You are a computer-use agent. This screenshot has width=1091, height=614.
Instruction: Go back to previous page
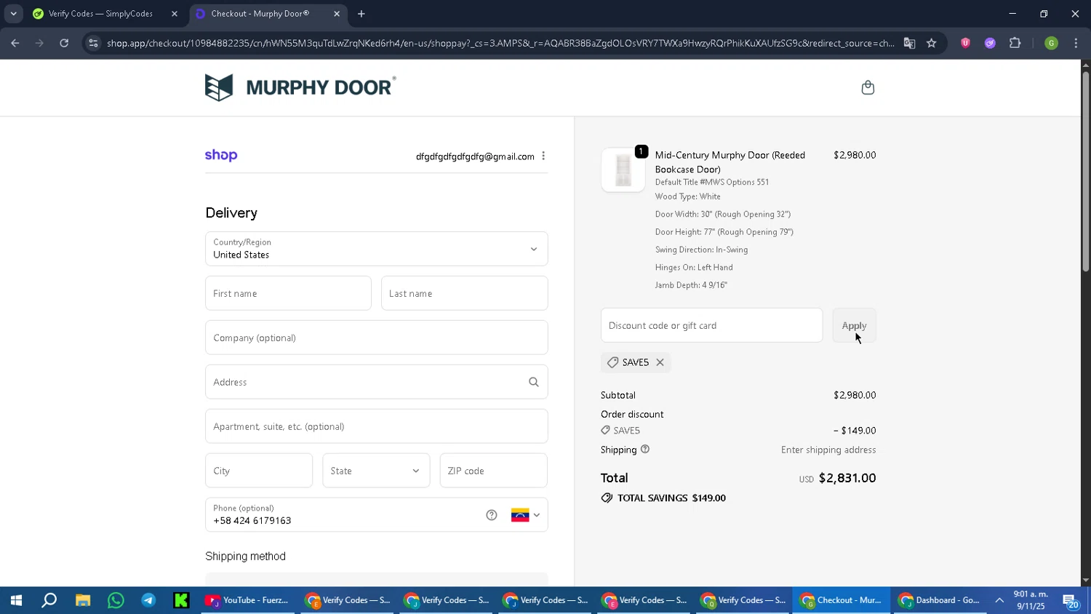coord(15,43)
